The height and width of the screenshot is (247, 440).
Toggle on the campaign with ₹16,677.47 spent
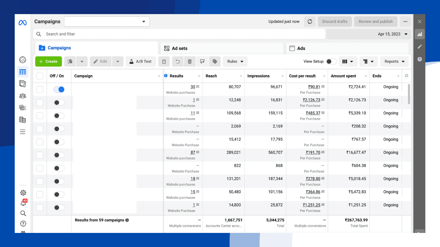[x=59, y=155]
